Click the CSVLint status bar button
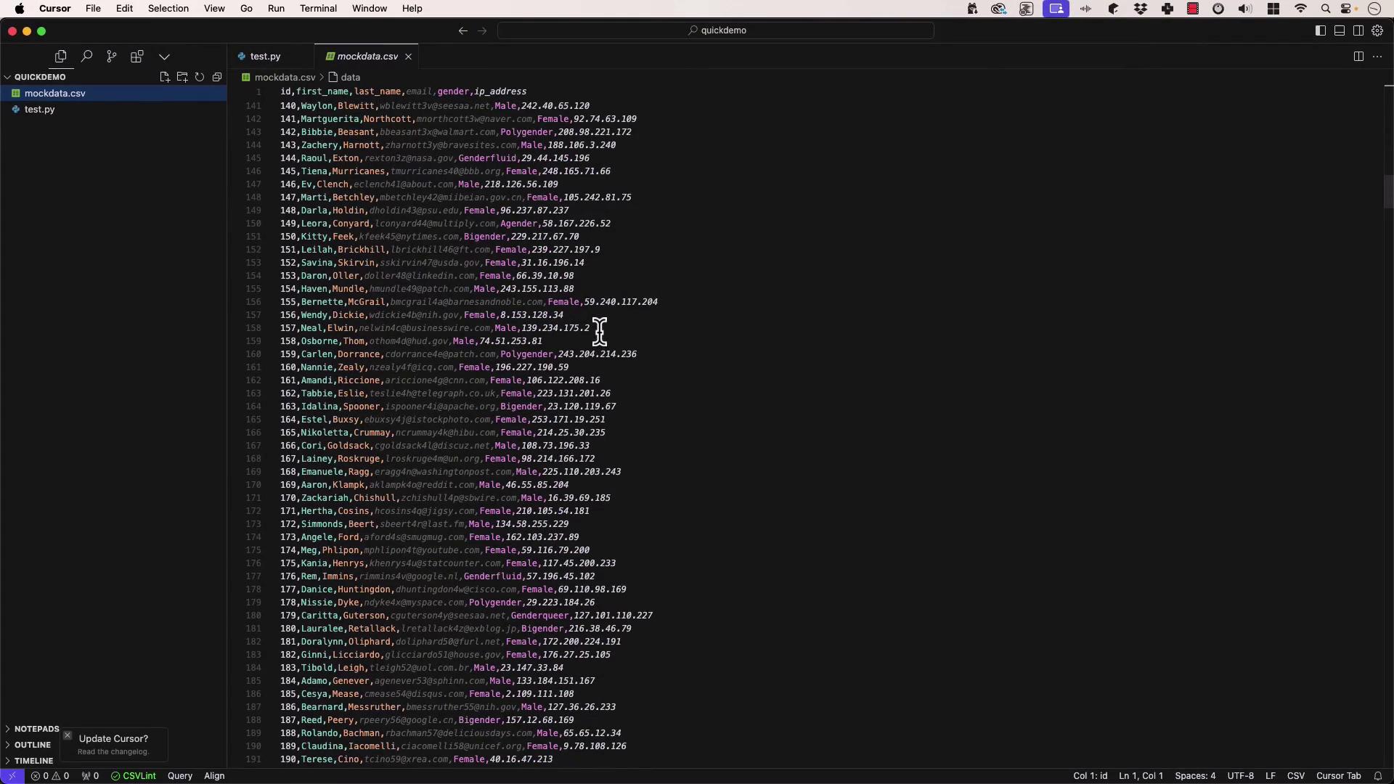The height and width of the screenshot is (784, 1394). click(134, 776)
